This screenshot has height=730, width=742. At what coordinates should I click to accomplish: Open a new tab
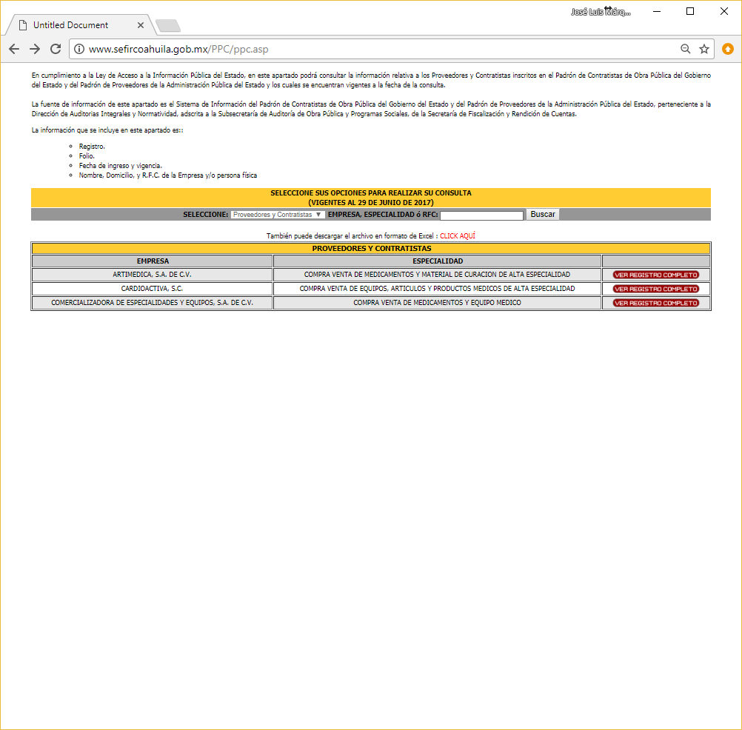[x=168, y=26]
